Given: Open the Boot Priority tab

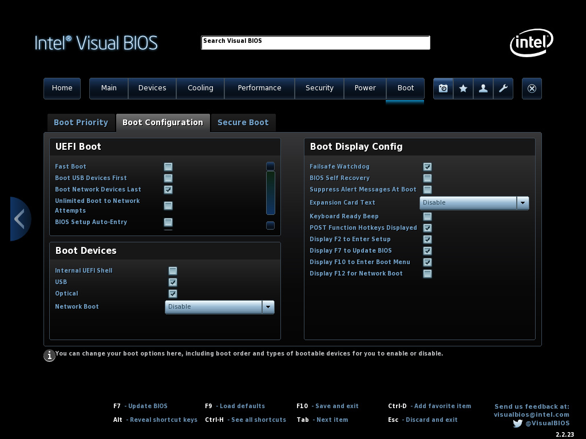Looking at the screenshot, I should coord(81,122).
